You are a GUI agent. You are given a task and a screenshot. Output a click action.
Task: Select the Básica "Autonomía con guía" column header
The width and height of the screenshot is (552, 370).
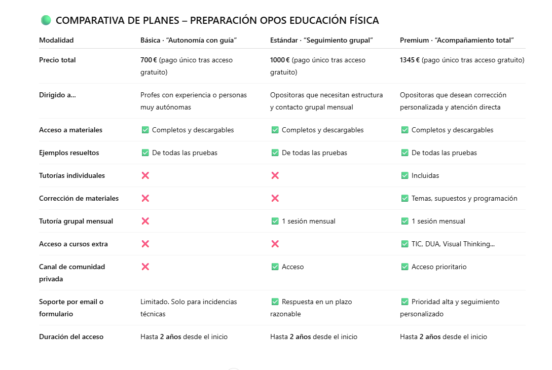pyautogui.click(x=189, y=40)
